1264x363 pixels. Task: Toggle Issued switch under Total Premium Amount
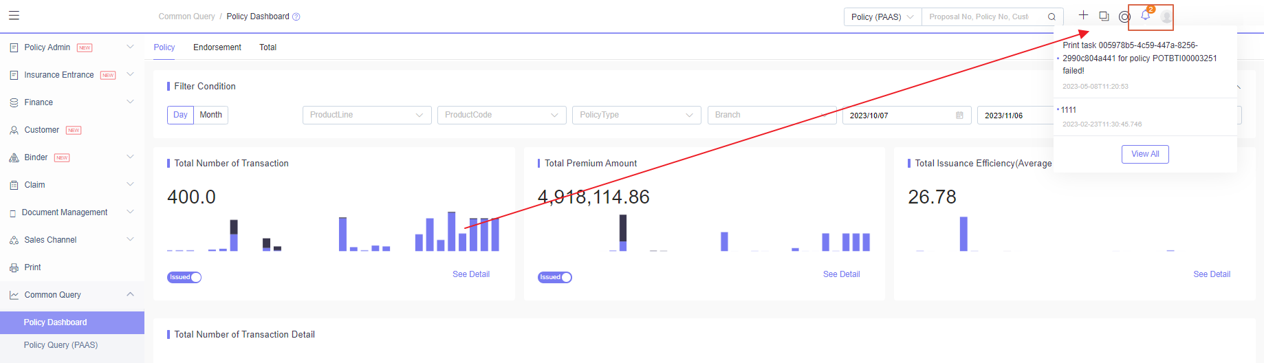click(555, 277)
